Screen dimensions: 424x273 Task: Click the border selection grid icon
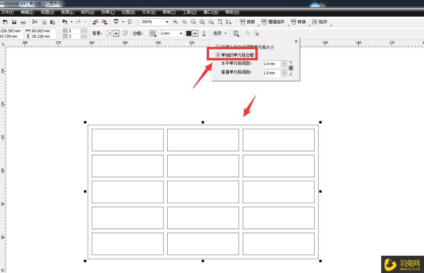coord(153,33)
